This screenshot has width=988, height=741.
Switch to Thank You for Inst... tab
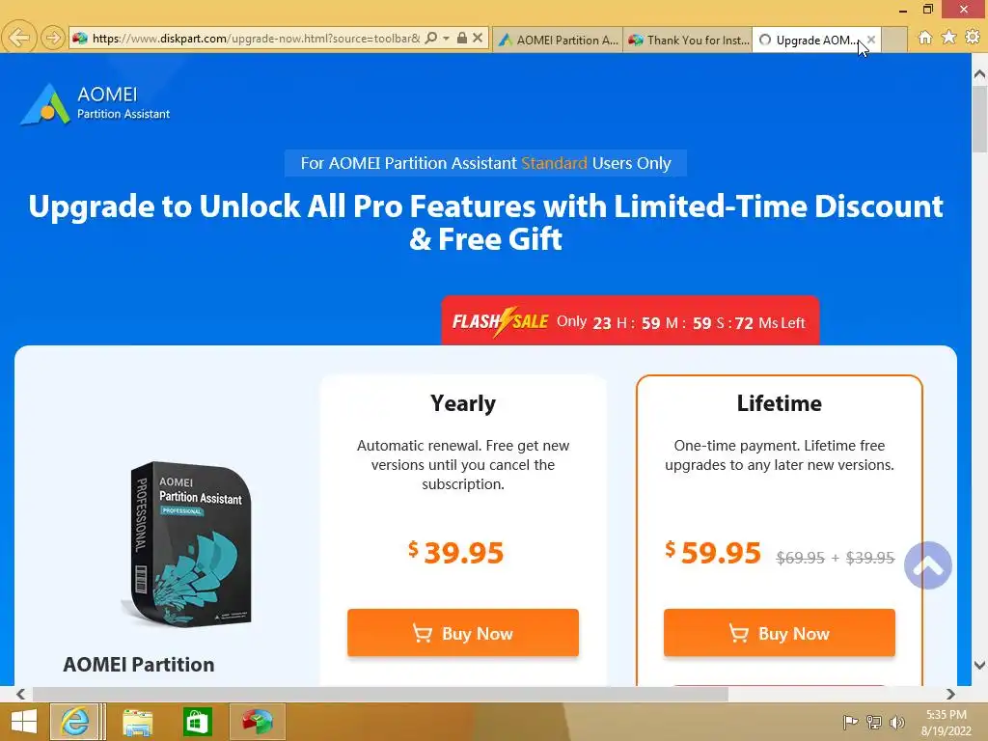click(x=687, y=40)
